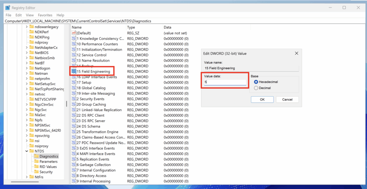Expand the NtFrs registry key

point(27,177)
